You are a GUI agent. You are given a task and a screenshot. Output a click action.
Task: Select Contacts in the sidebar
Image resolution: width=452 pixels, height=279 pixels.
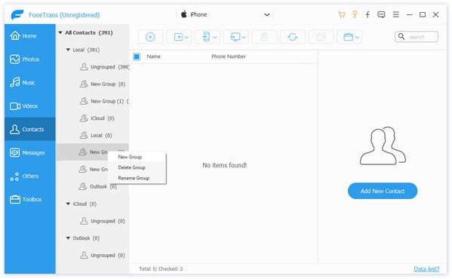(x=29, y=129)
